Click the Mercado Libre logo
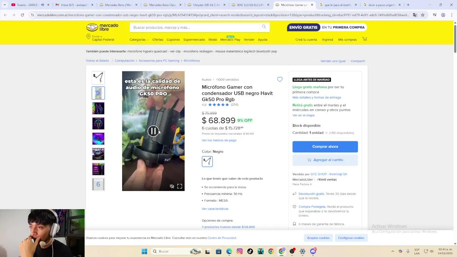The image size is (457, 257). [x=102, y=27]
